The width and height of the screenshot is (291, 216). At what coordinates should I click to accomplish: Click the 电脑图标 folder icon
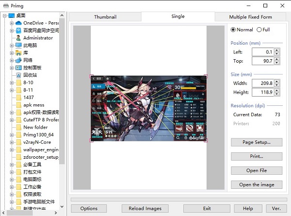click(x=19, y=180)
